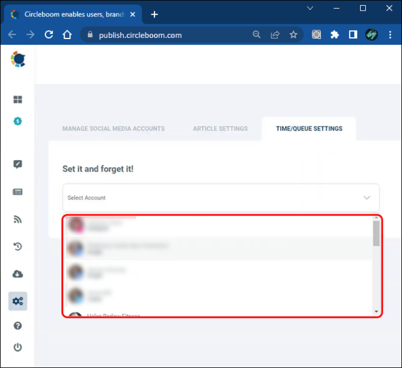Open the dashboard grid icon in sidebar
The width and height of the screenshot is (402, 368).
pos(17,100)
